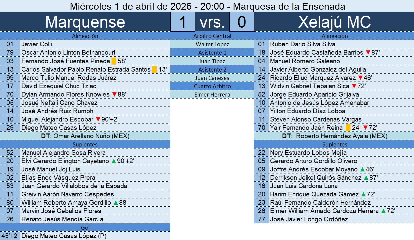Click the yellow card next to Estrada Santos

(154, 70)
